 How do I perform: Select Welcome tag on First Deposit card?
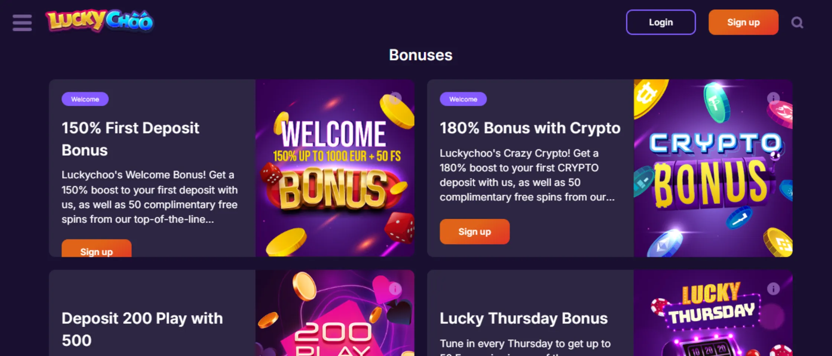click(x=85, y=99)
